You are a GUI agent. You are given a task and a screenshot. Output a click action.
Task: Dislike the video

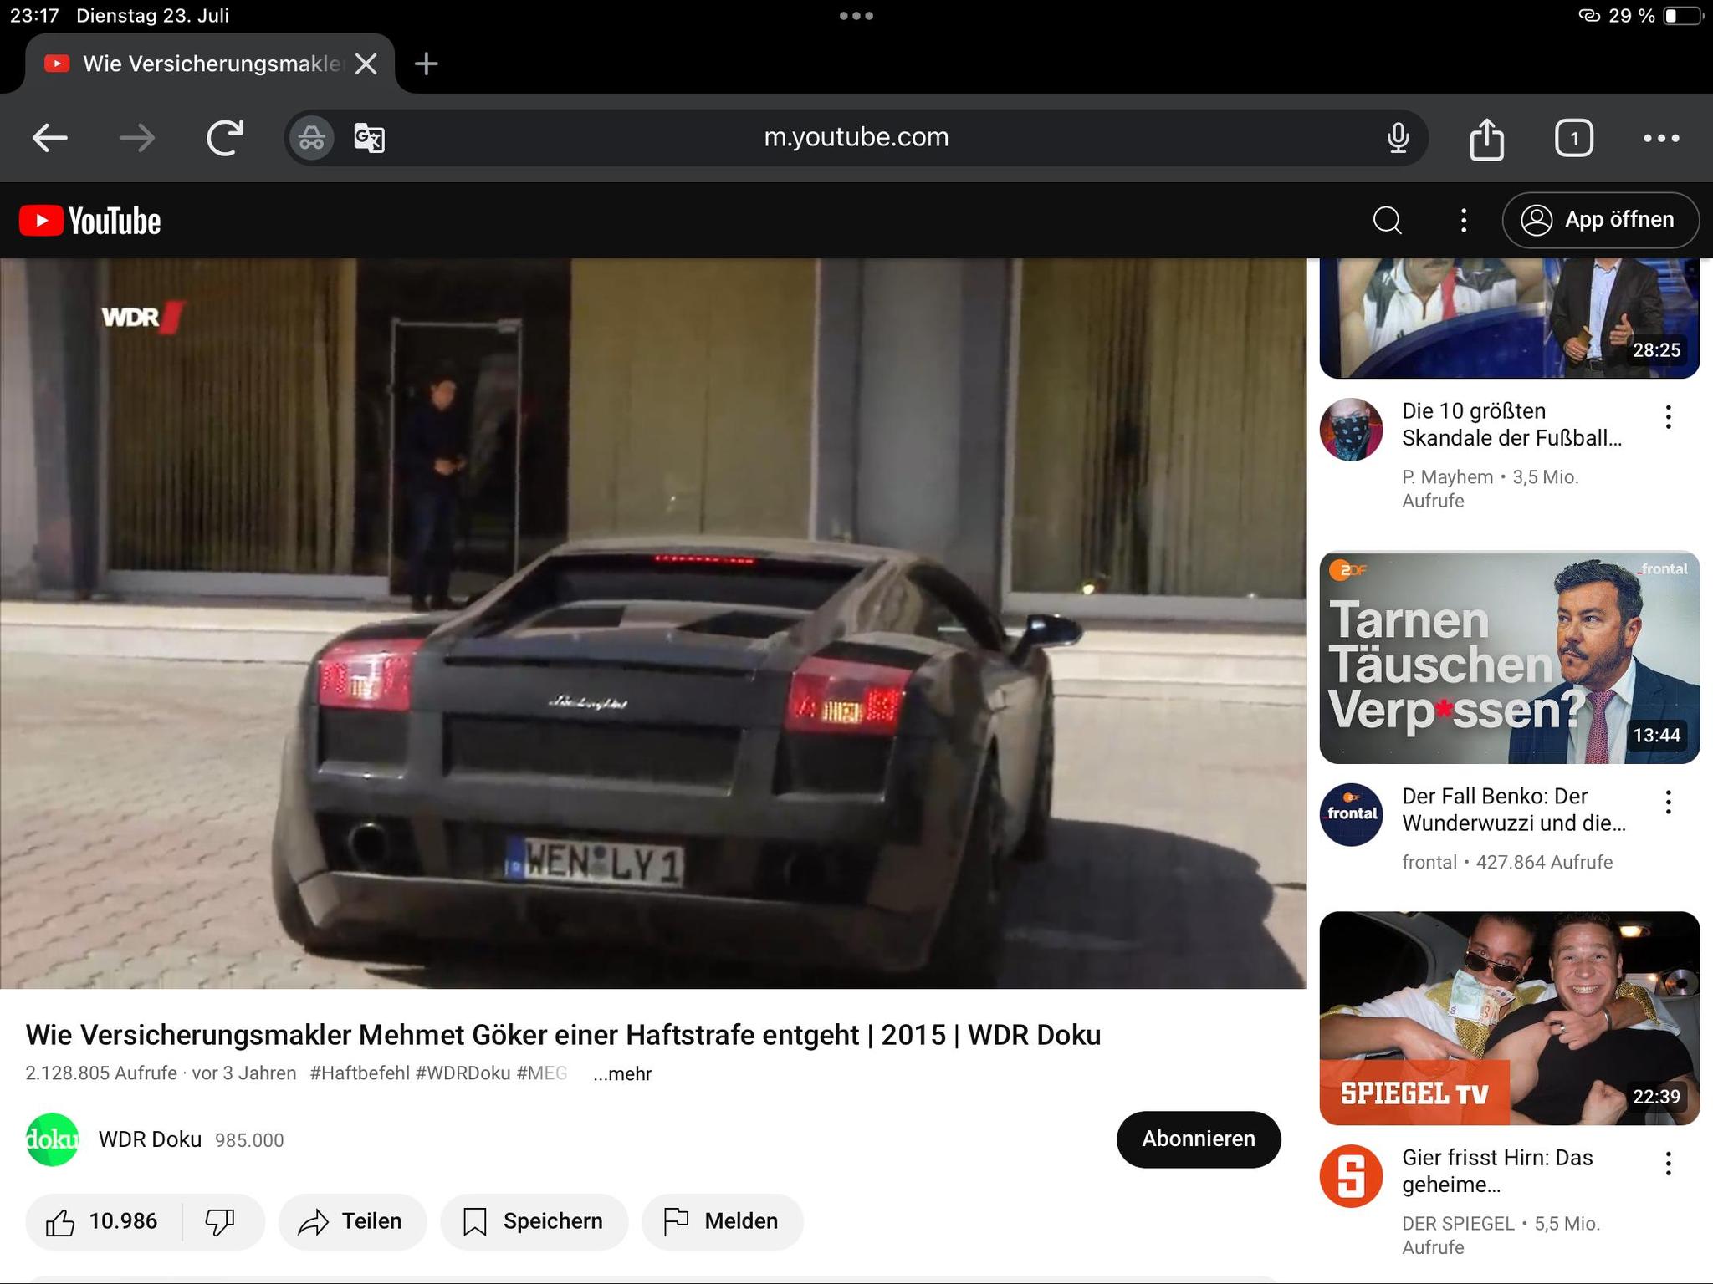221,1221
